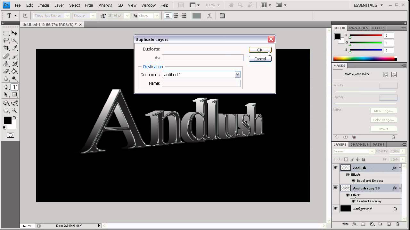
Task: Select the Crop tool
Action: [x=6, y=48]
